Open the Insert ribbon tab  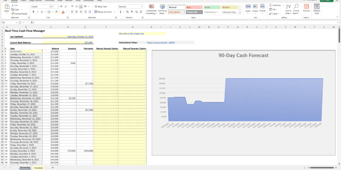pyautogui.click(x=23, y=0)
